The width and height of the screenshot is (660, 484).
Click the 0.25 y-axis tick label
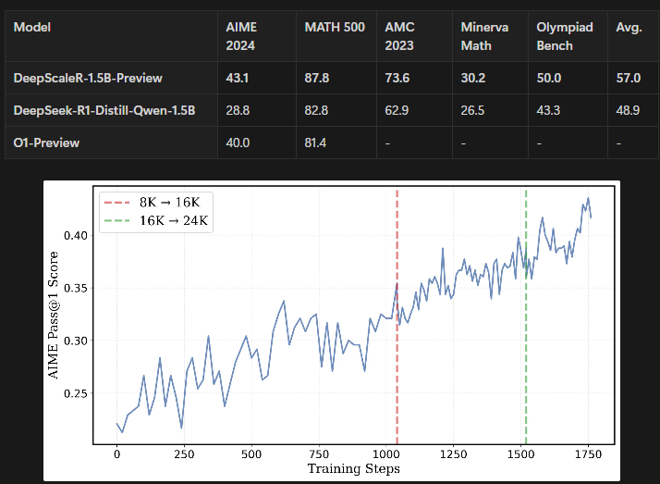(76, 393)
